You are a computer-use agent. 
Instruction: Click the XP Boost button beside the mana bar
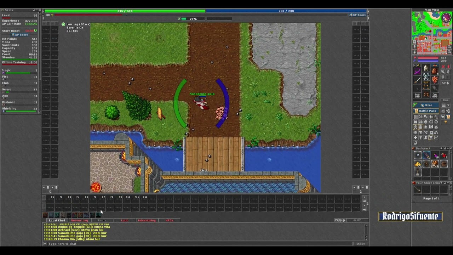point(358,15)
